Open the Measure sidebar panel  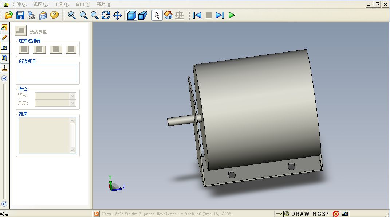(4, 48)
